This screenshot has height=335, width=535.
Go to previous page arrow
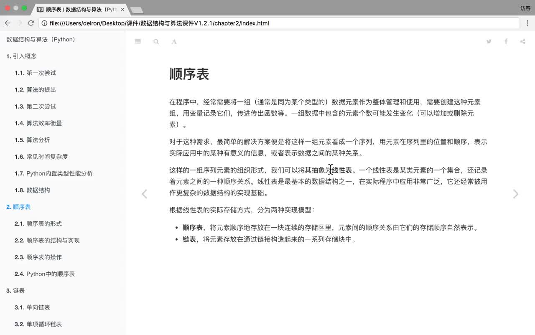pyautogui.click(x=144, y=194)
